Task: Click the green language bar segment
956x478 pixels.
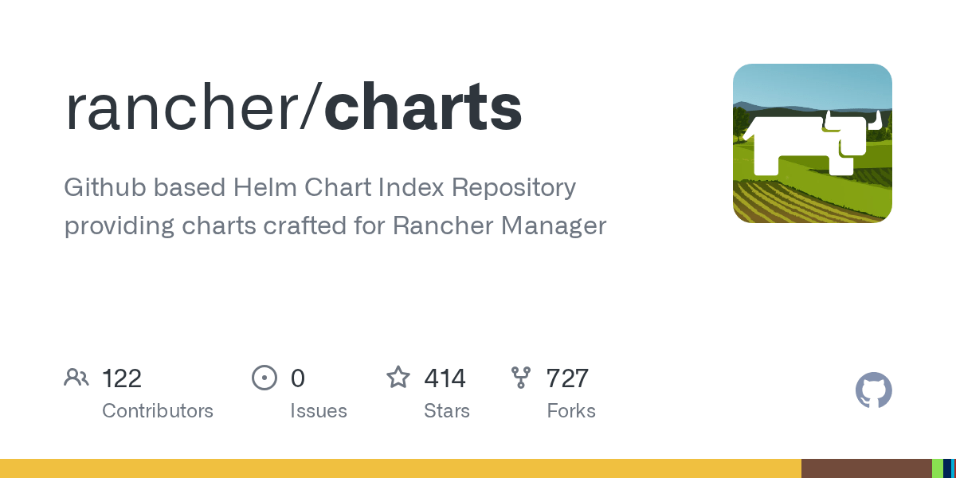Action: click(938, 468)
